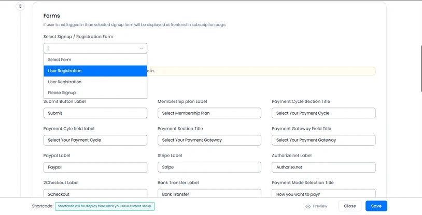Edit the Bank Transfer Label input
Screen dimensions: 422x215
tap(209, 193)
